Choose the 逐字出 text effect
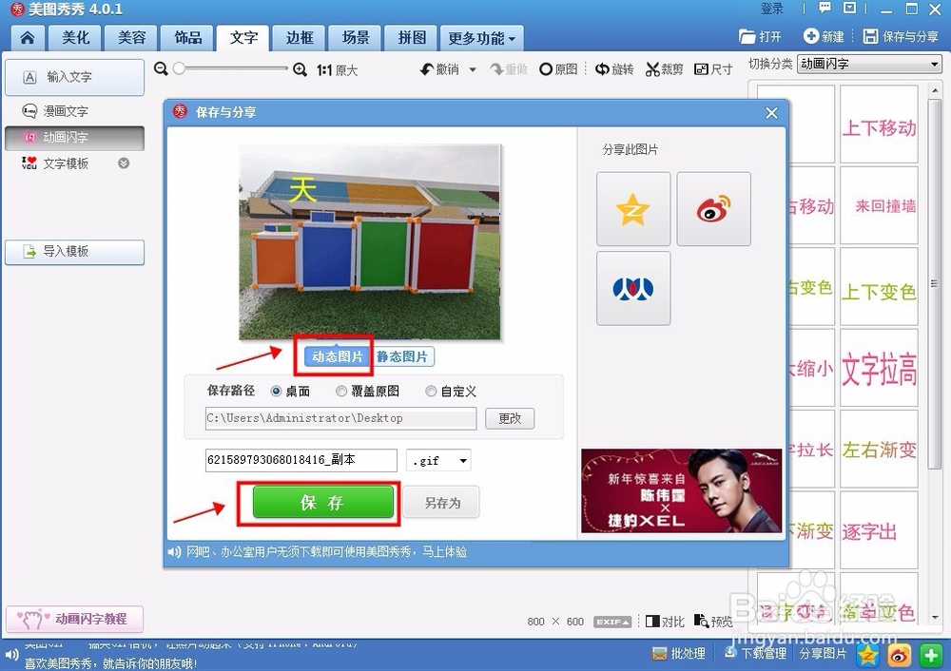 click(x=879, y=530)
